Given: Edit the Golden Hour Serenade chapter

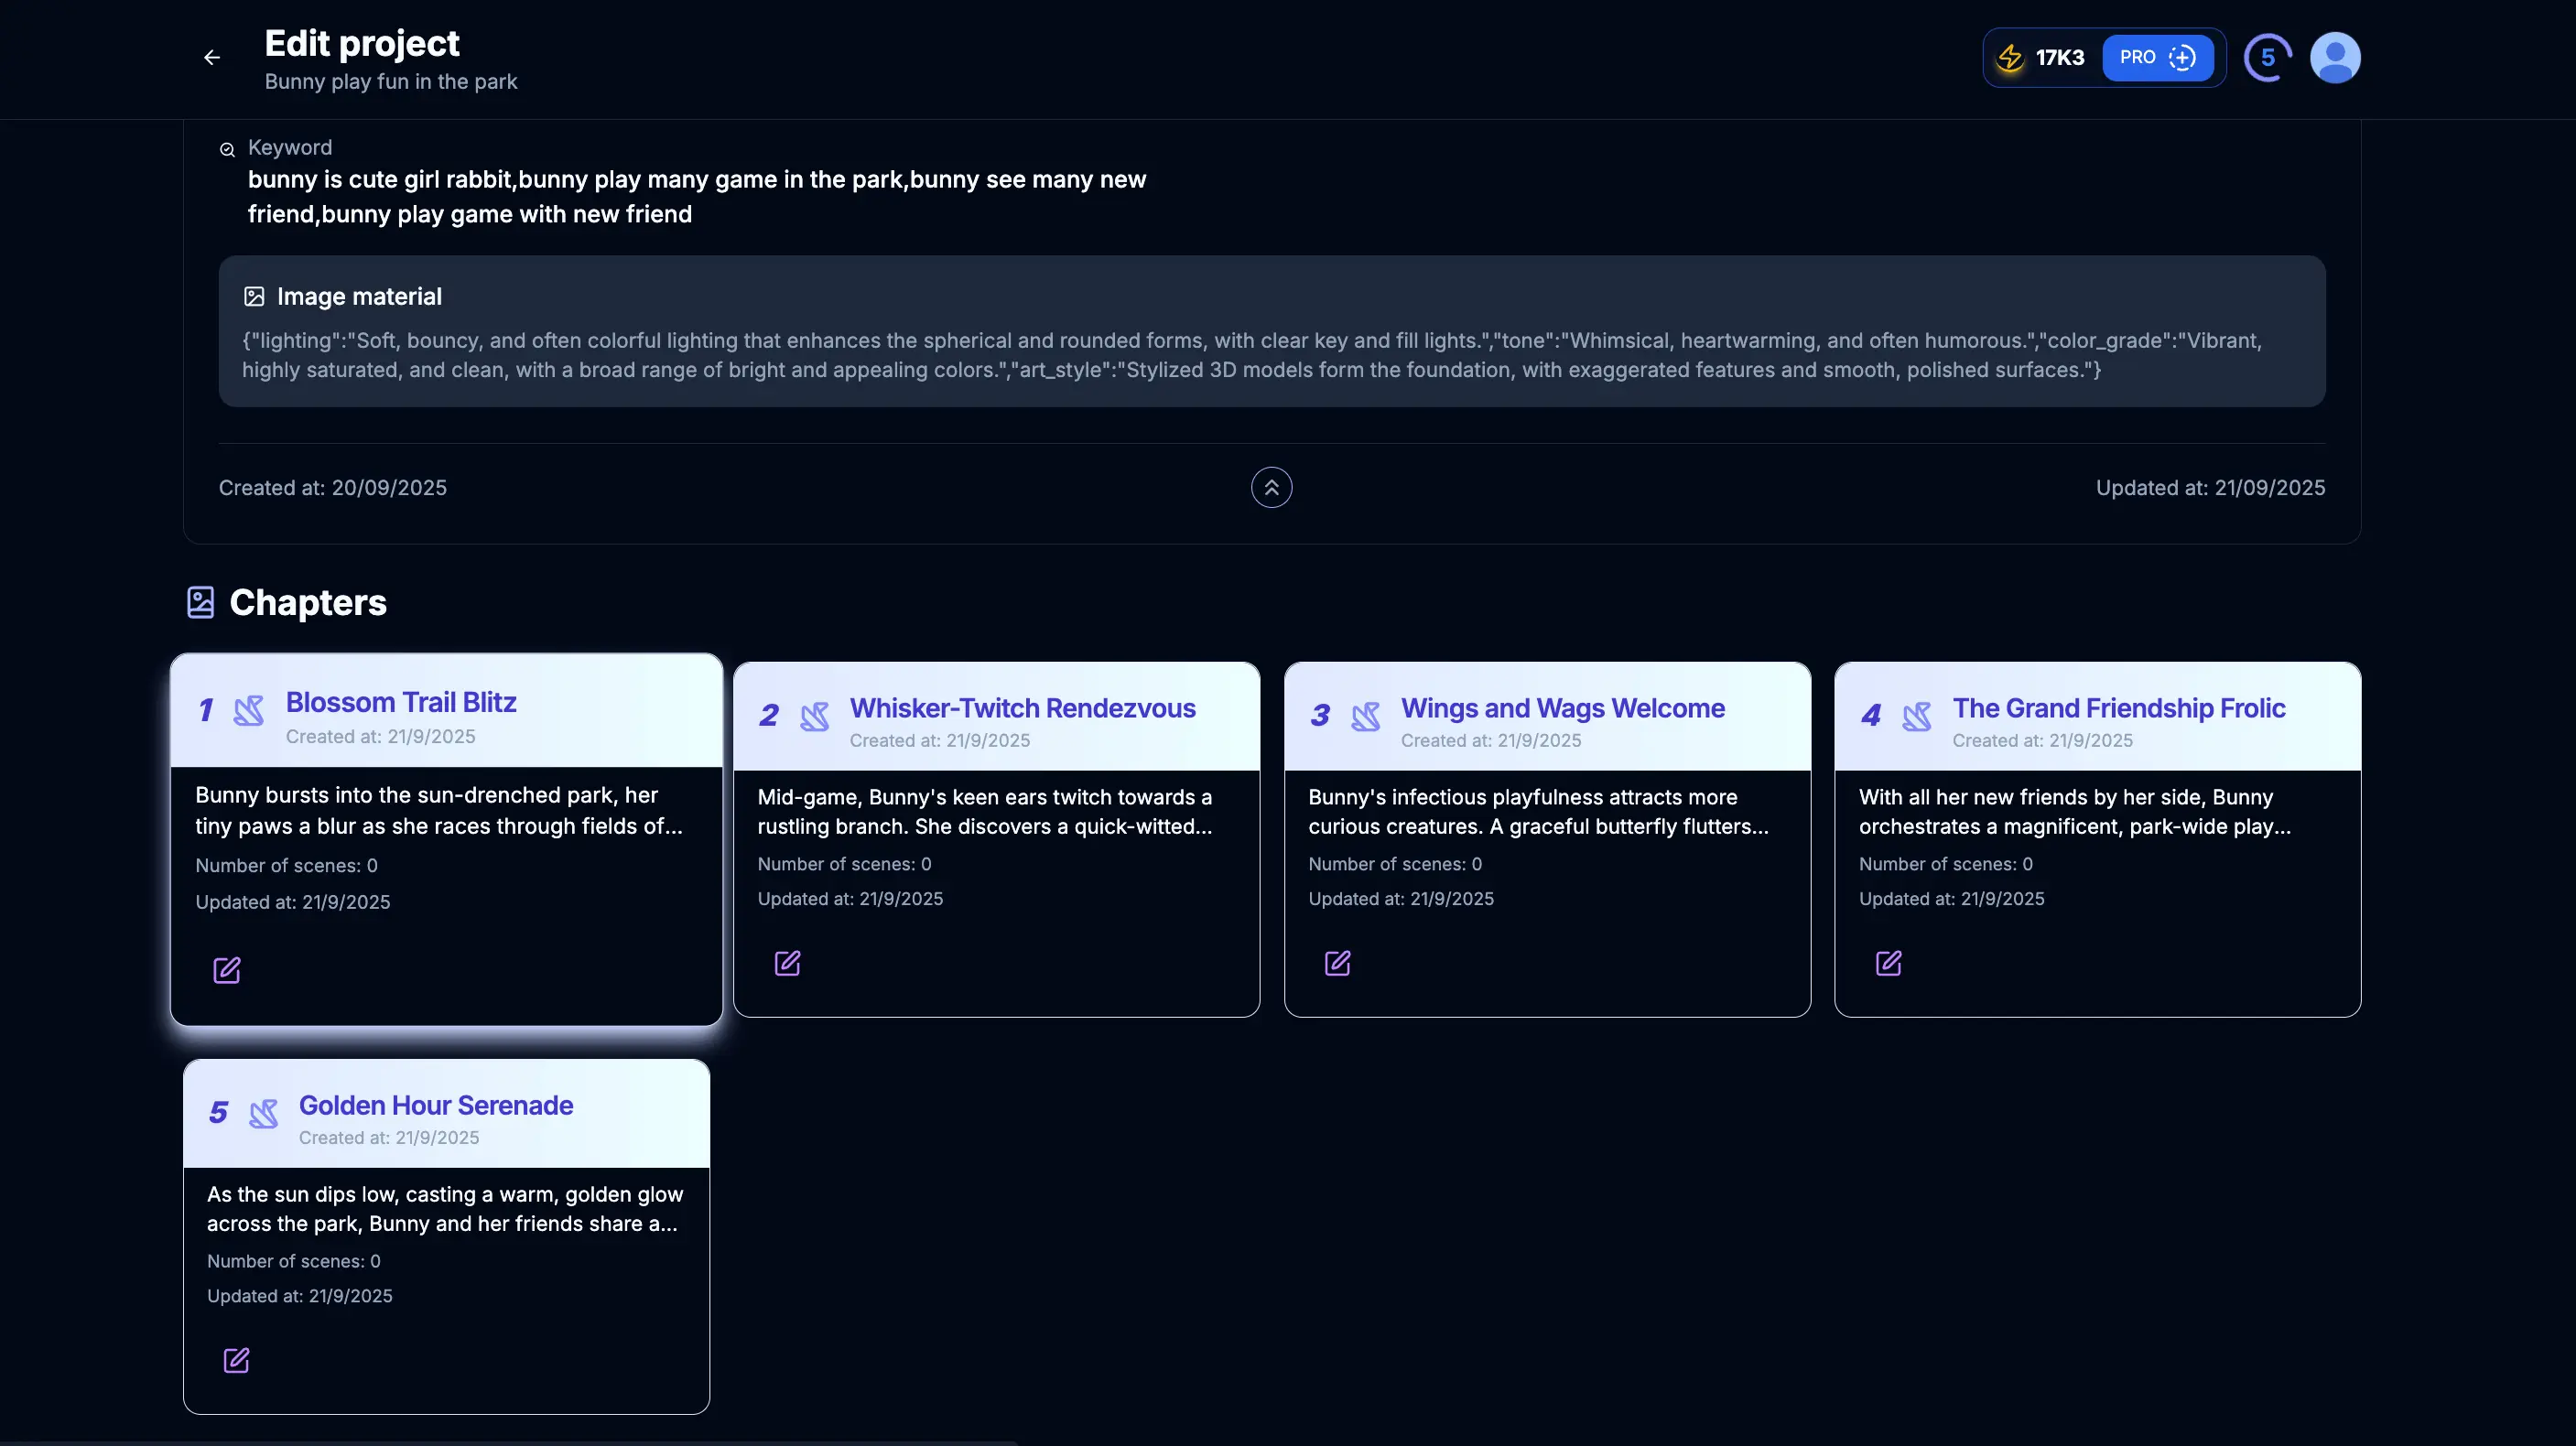Looking at the screenshot, I should 236,1360.
